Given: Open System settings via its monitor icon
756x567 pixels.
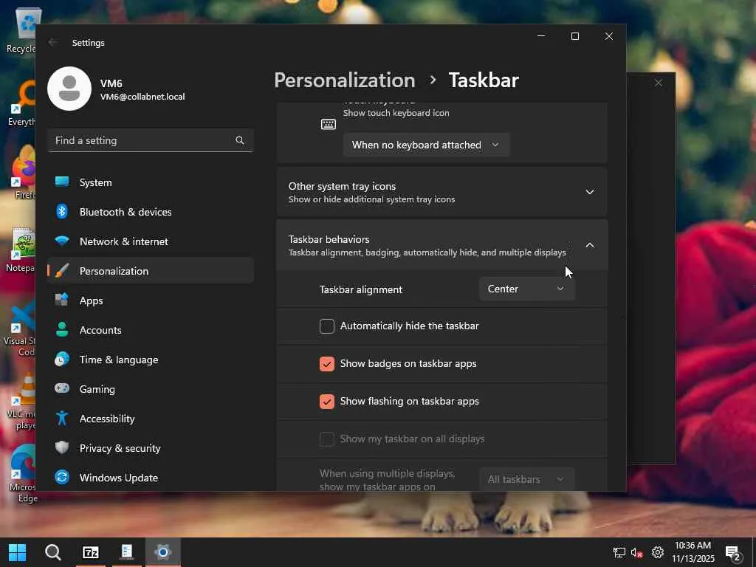Looking at the screenshot, I should click(x=62, y=182).
